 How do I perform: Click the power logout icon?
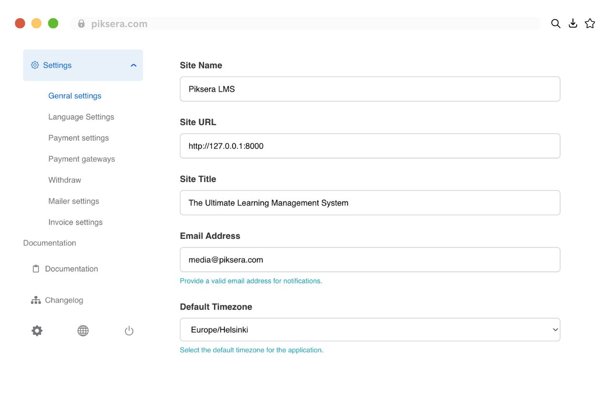tap(129, 331)
